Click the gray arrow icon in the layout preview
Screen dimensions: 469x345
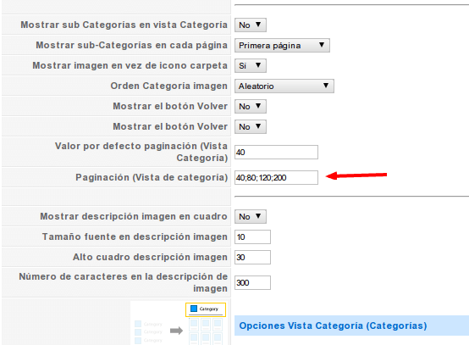pos(176,331)
